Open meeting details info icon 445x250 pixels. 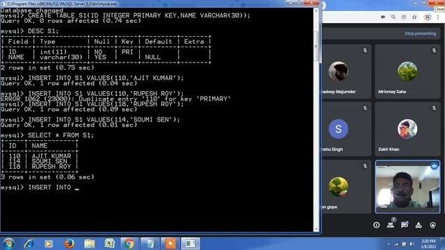[376, 225]
